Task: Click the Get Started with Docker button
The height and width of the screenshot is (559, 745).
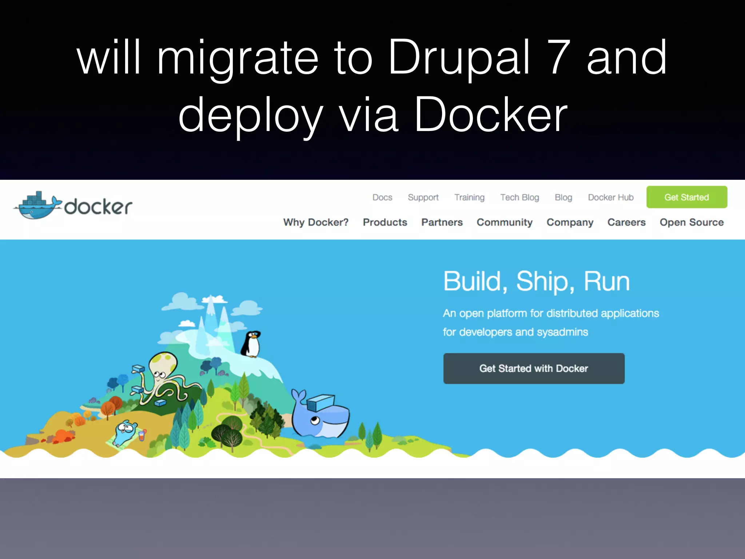Action: click(x=534, y=368)
